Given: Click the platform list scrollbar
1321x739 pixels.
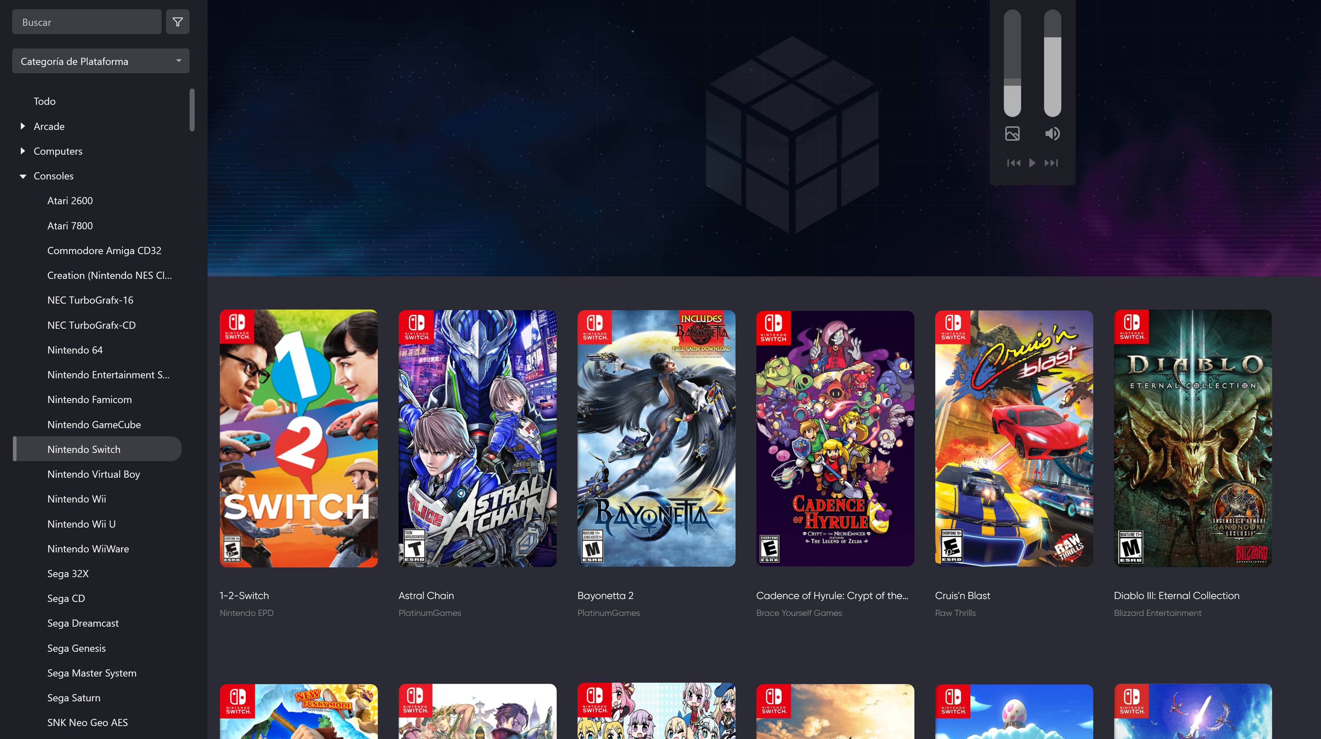Looking at the screenshot, I should click(x=192, y=110).
